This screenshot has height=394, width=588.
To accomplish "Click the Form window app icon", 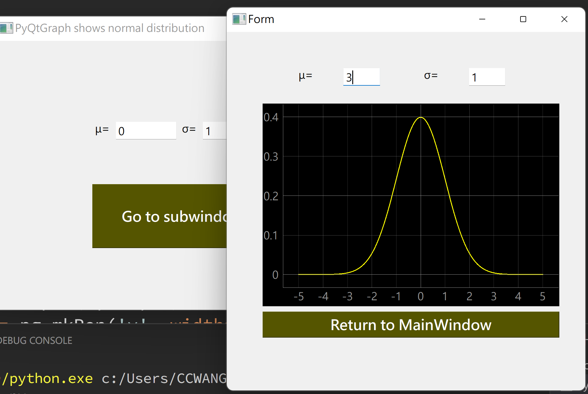I will (x=239, y=19).
